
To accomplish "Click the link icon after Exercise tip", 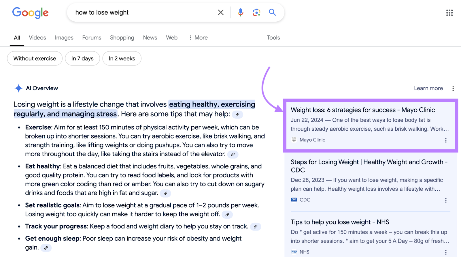I will tap(233, 154).
